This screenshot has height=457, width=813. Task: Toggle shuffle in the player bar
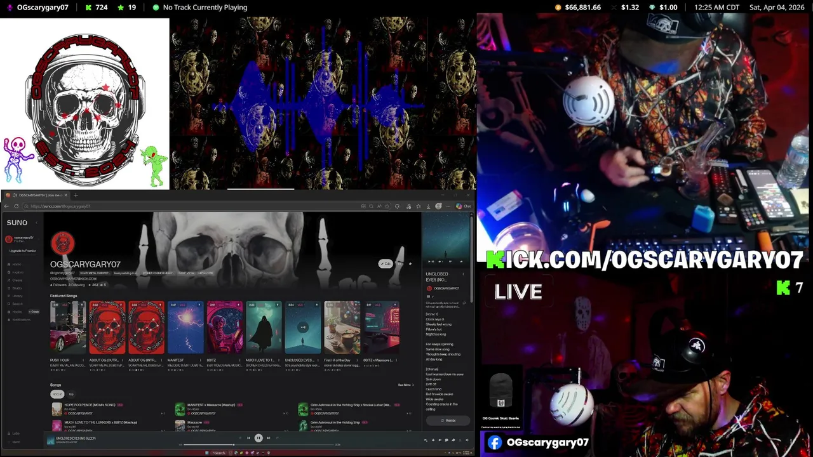coord(239,438)
